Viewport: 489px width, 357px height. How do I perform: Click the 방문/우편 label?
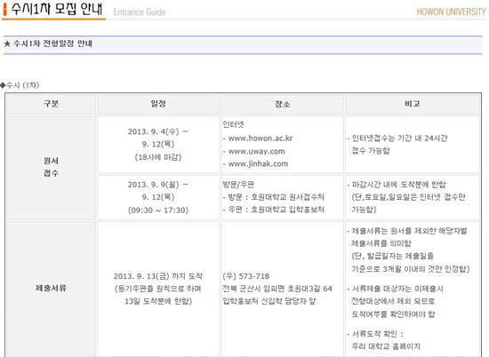(238, 185)
